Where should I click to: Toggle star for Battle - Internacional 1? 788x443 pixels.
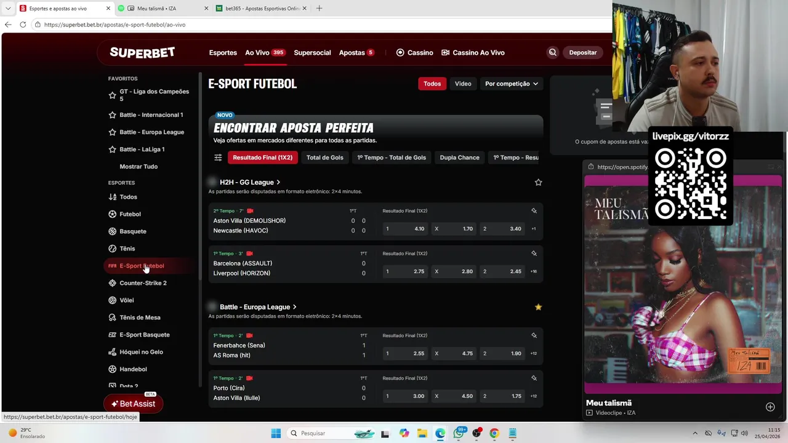tap(112, 115)
